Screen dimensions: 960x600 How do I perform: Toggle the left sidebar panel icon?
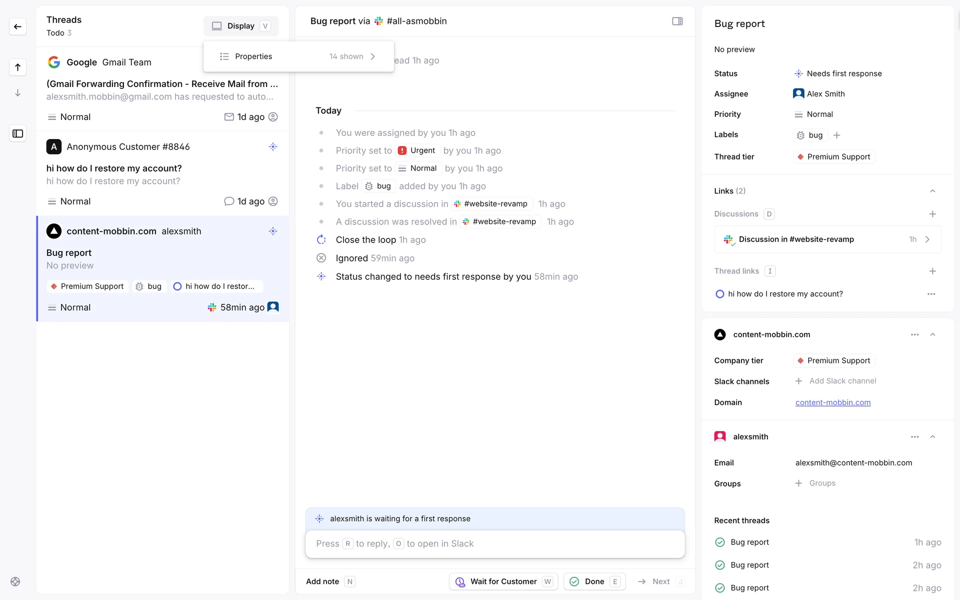[x=18, y=133]
